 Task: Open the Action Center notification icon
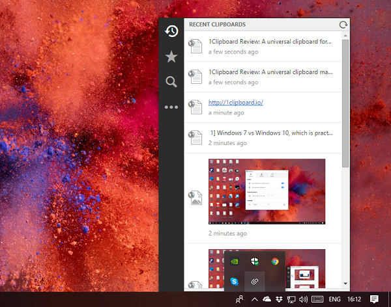(374, 299)
